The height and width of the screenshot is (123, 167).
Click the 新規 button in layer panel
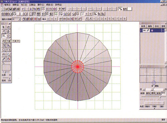143,26
